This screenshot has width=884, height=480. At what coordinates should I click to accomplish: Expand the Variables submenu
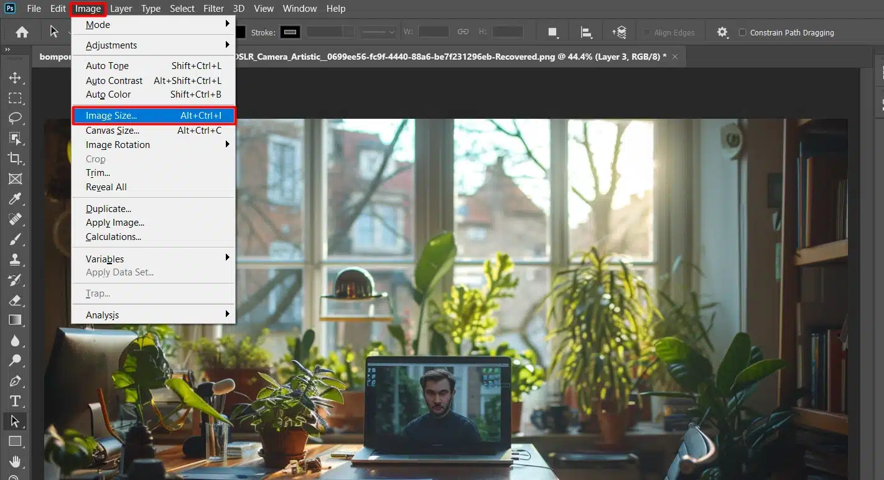pos(153,258)
